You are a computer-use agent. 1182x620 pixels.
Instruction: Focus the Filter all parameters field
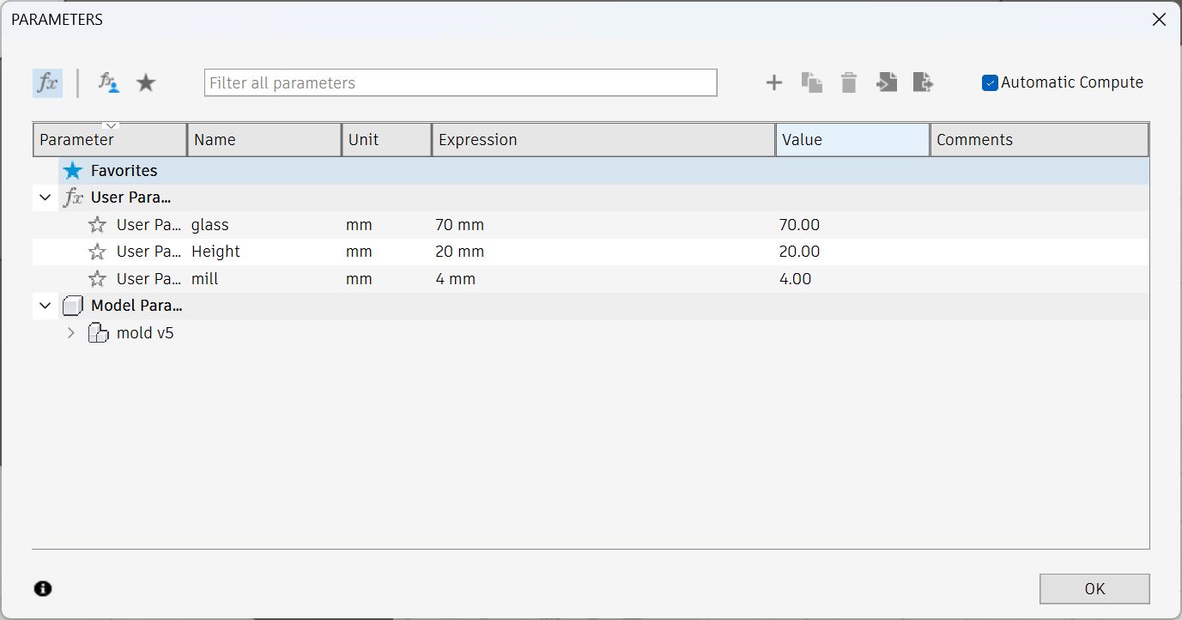coord(461,82)
